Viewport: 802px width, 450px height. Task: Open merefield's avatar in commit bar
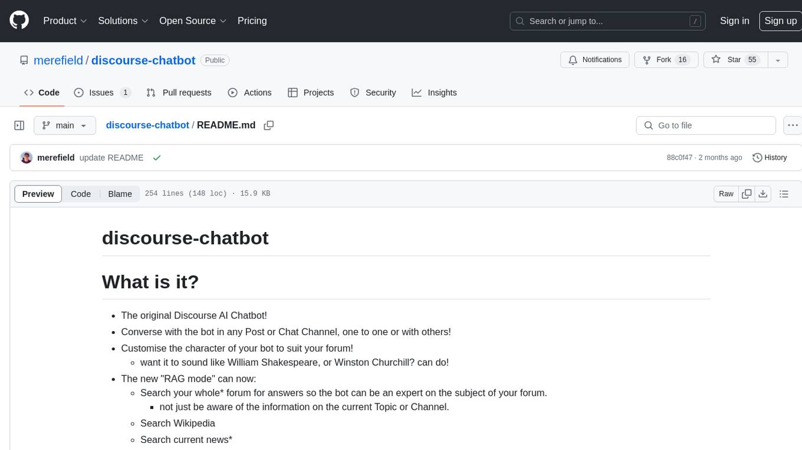[26, 158]
